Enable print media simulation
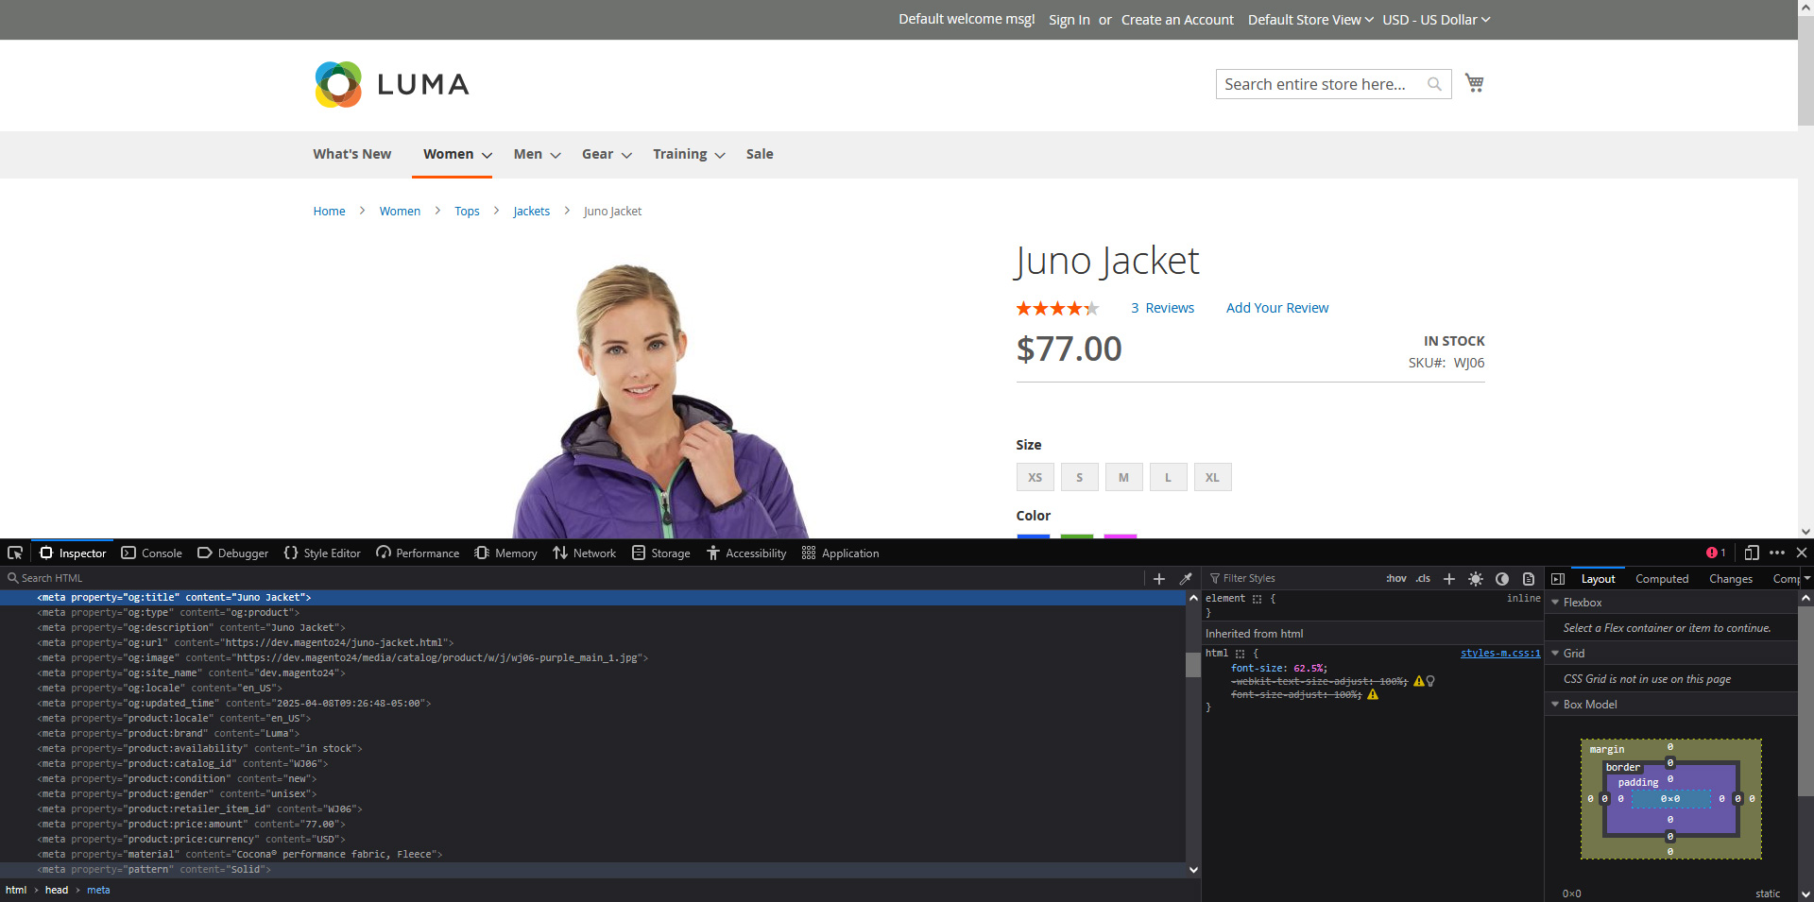The height and width of the screenshot is (902, 1814). tap(1528, 578)
